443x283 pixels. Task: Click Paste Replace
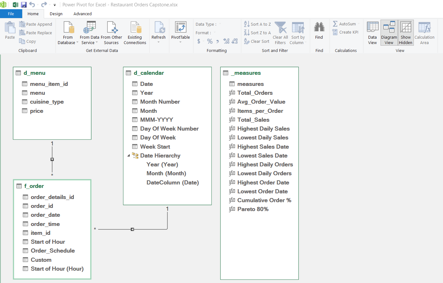pyautogui.click(x=36, y=33)
